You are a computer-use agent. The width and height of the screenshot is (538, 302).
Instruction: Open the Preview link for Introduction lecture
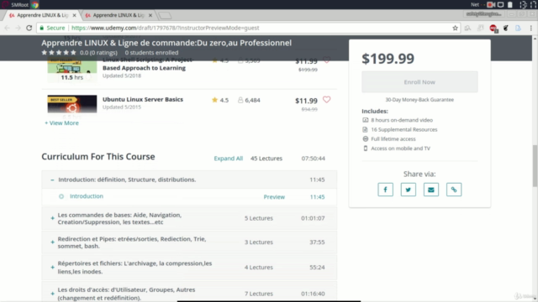coord(274,197)
